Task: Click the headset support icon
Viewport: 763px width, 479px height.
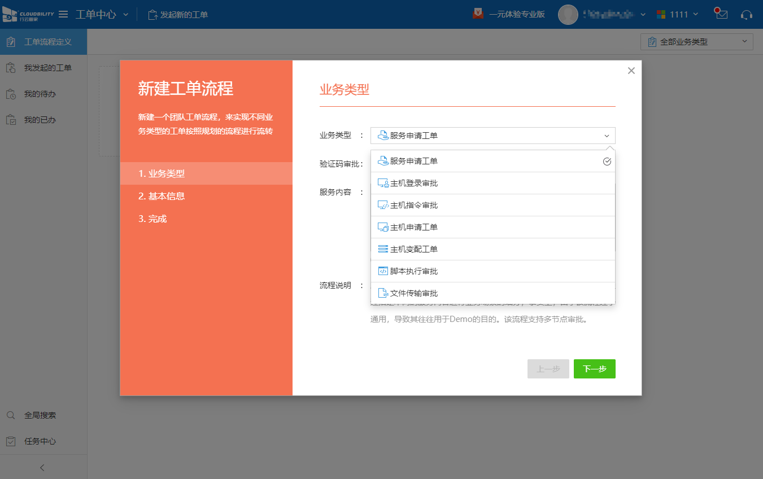Action: pos(747,15)
